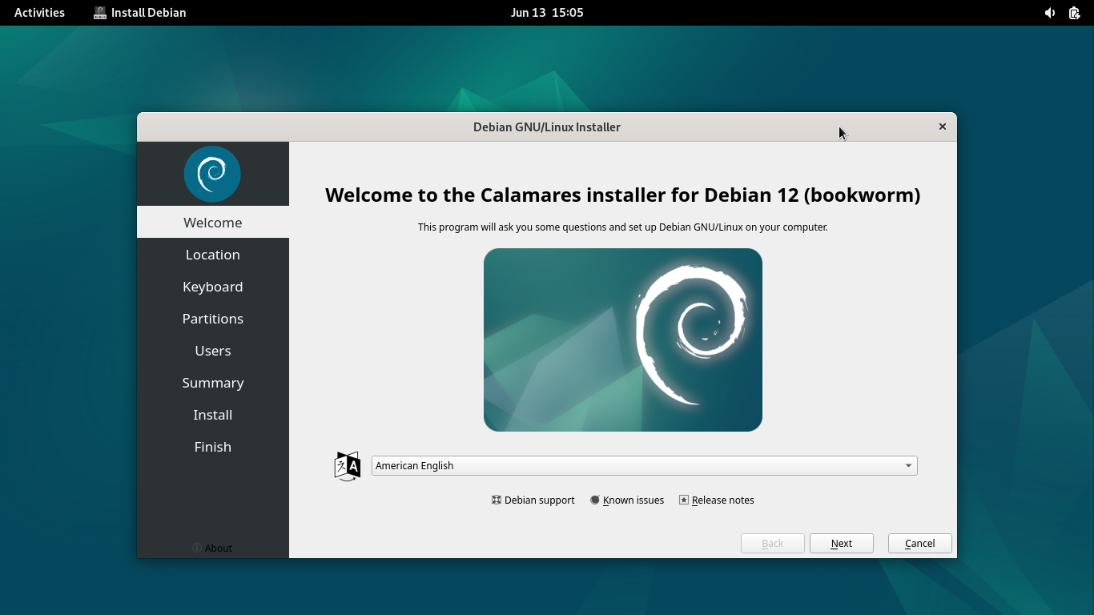
Task: Close the installer window
Action: pyautogui.click(x=942, y=127)
